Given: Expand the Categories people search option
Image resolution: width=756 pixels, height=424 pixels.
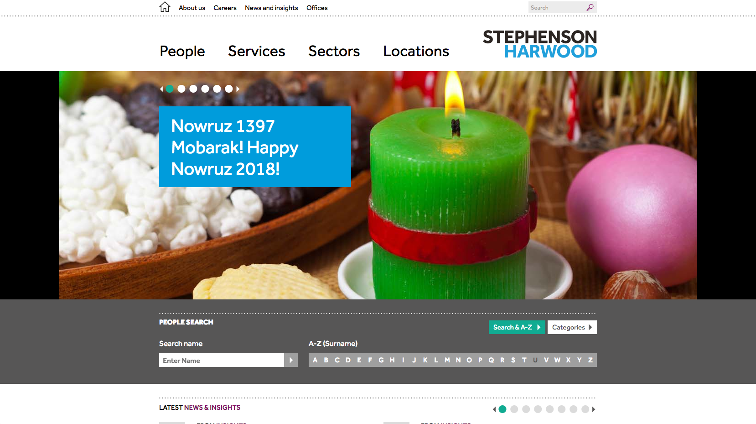Looking at the screenshot, I should [x=572, y=327].
